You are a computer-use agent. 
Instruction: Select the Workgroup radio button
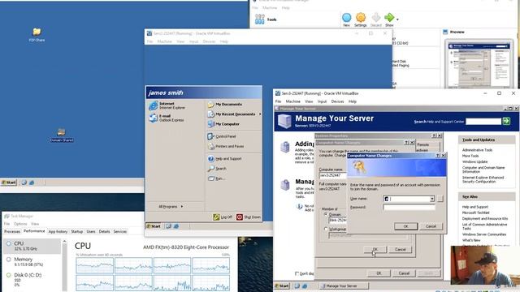326,229
